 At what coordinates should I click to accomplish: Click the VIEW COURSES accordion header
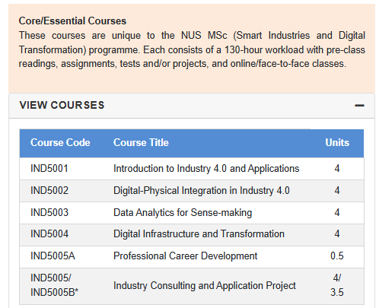coord(192,106)
